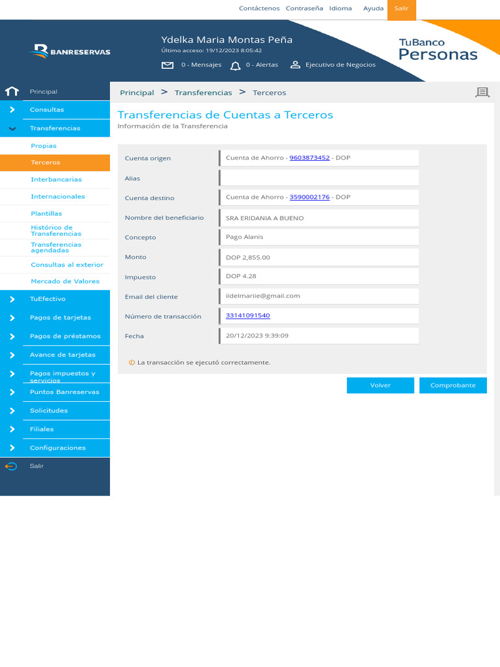
Task: Click beneficiary name 'SRA ERIDANIA A BUENO'
Action: click(x=265, y=218)
